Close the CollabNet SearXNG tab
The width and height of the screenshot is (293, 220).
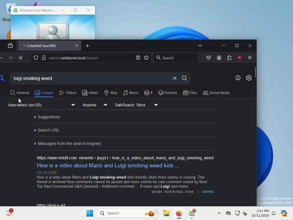tap(77, 46)
